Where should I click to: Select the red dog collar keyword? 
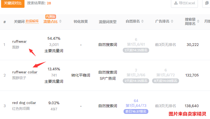[24, 103]
